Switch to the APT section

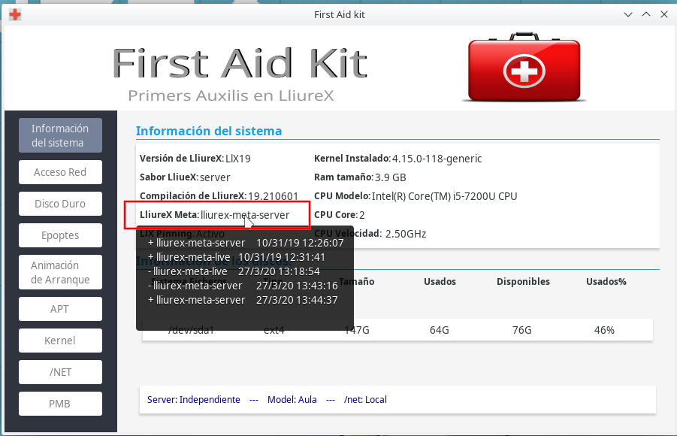tap(60, 309)
